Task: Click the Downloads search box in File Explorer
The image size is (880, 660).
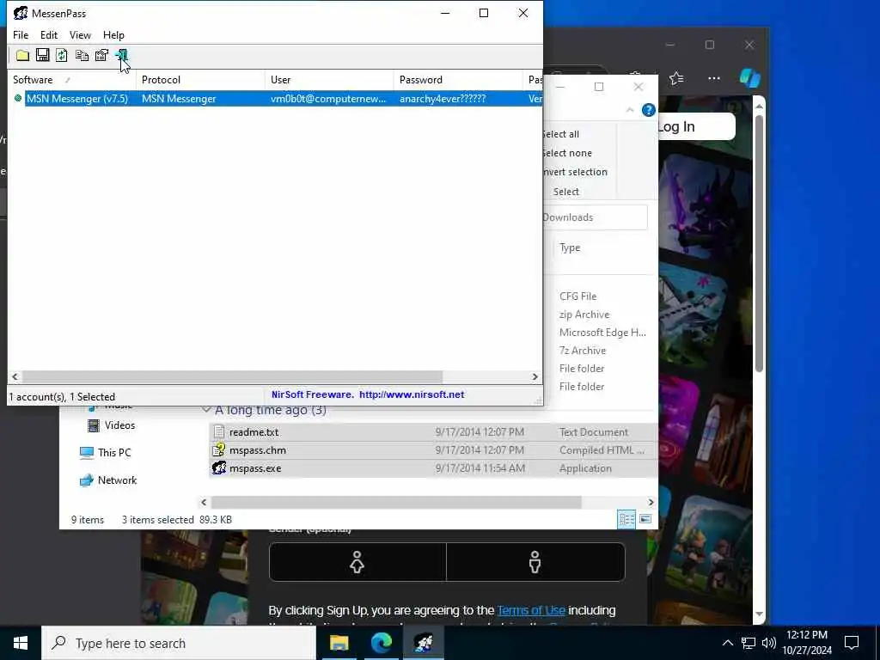Action: [595, 217]
